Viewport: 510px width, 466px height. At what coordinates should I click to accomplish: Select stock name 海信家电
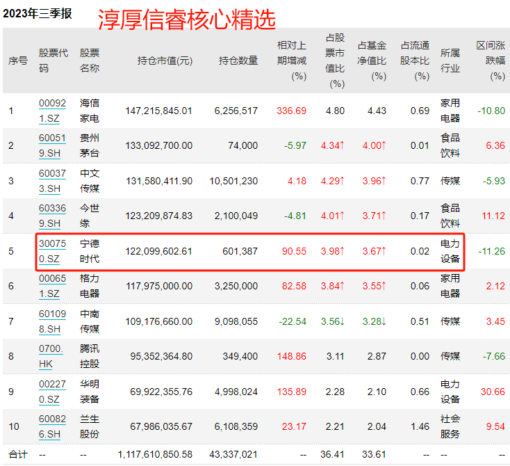tap(90, 111)
